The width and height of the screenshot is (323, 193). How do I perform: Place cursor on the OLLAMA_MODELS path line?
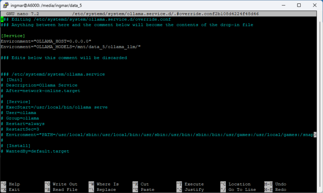(x=70, y=47)
